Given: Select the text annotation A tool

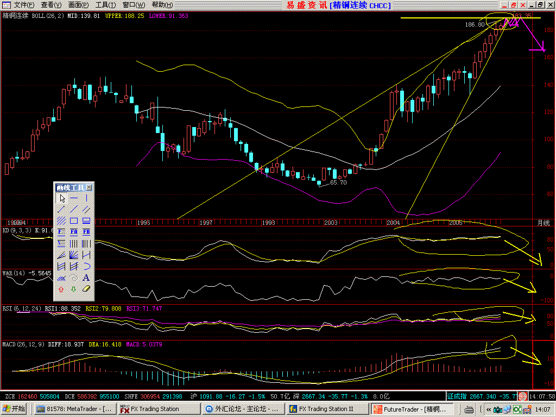Looking at the screenshot, I should (x=86, y=277).
